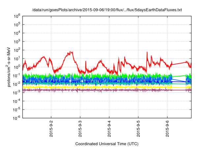
Task: Select the 10^4 y-axis tick label
Action: tap(17, 33)
